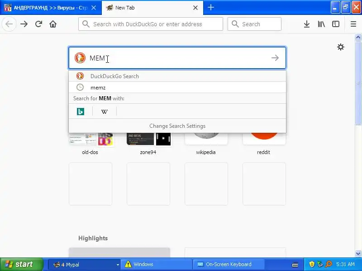The width and height of the screenshot is (362, 271).
Task: Click the toolbar Search box
Action: [254, 24]
